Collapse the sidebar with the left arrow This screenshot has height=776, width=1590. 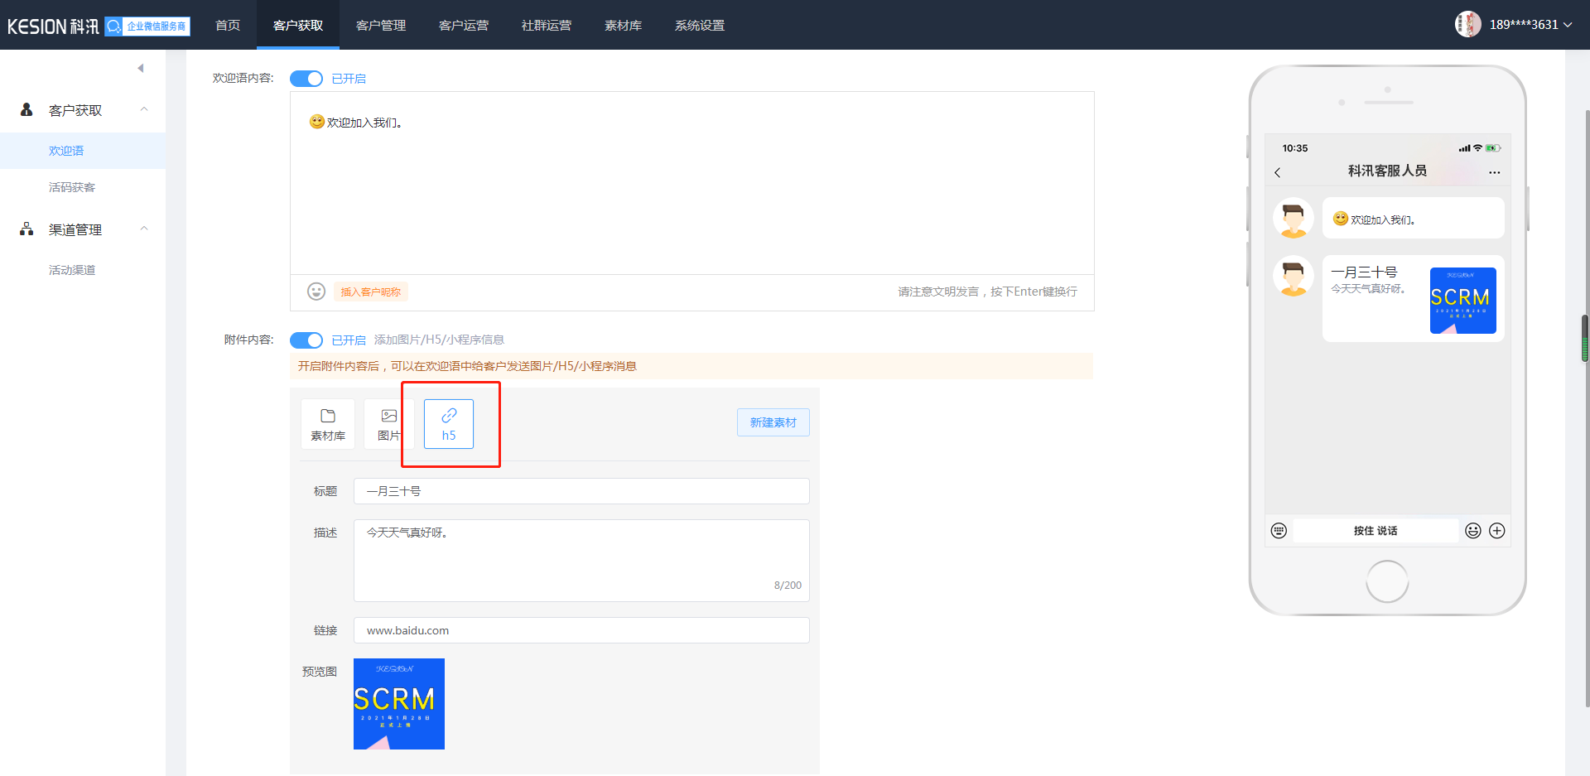141,68
